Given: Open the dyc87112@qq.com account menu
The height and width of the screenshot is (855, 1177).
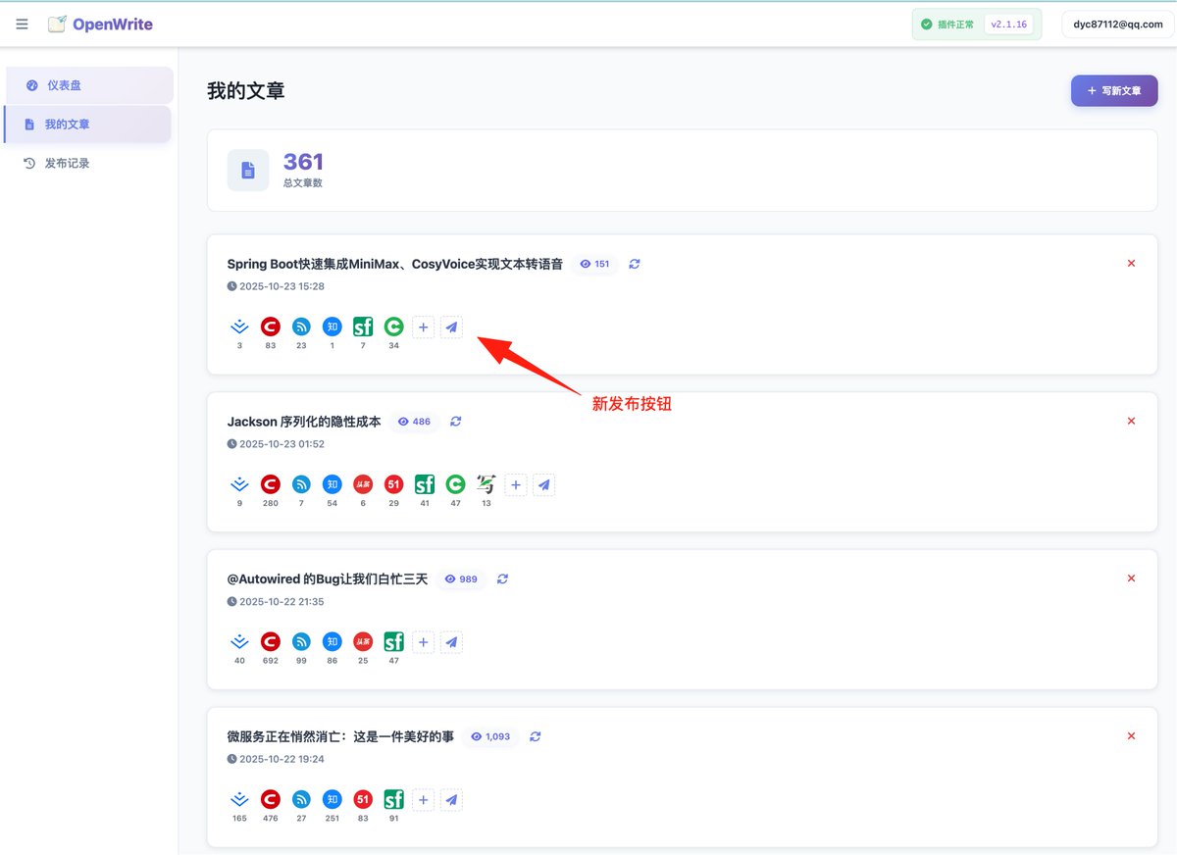Looking at the screenshot, I should click(x=1117, y=25).
